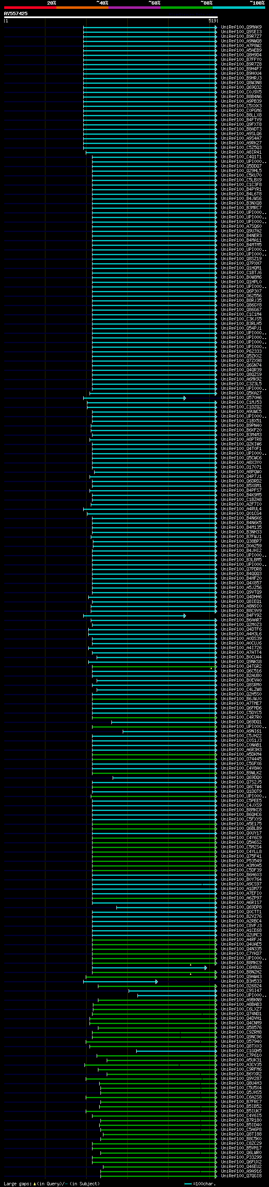Select label UniRef100_Q5KA27
The height and width of the screenshot is (1187, 269).
[x=241, y=393]
